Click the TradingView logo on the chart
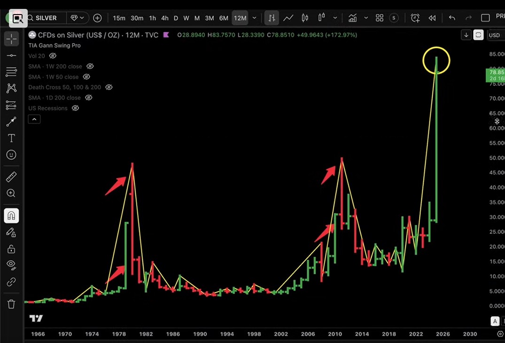Viewport: 505px width, 343px height. tap(36, 318)
